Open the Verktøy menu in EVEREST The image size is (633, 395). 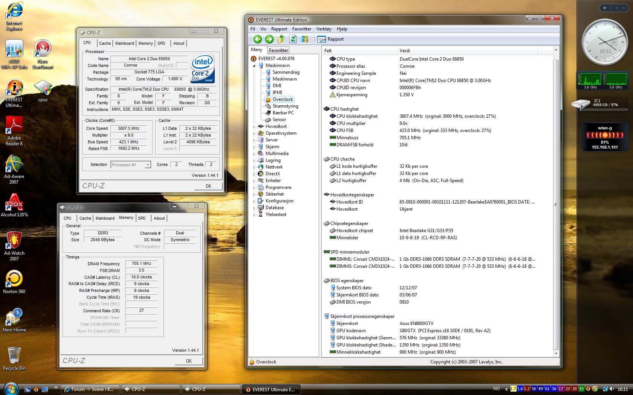tap(324, 29)
